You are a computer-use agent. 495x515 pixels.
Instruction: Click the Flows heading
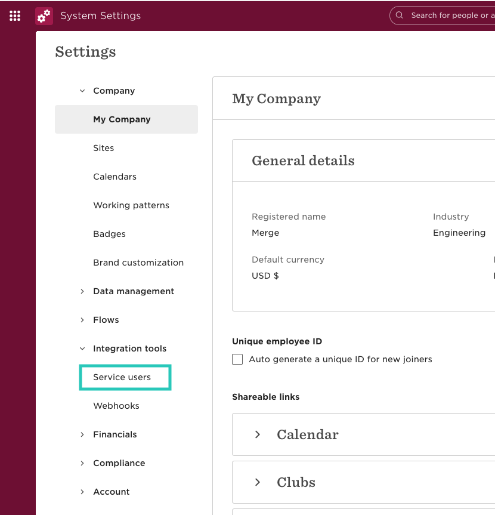106,320
